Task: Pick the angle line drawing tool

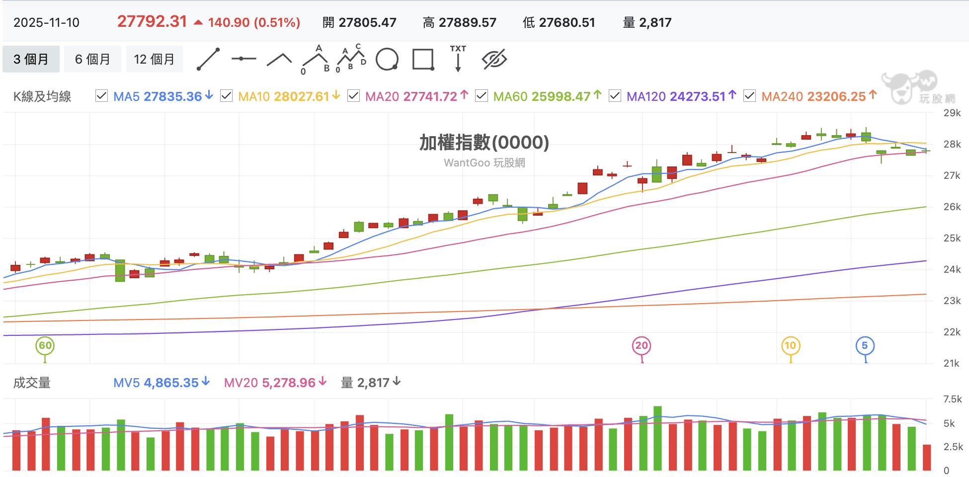Action: point(279,60)
